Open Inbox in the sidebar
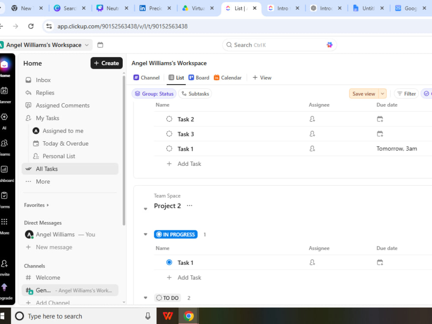The width and height of the screenshot is (432, 324). tap(70, 80)
